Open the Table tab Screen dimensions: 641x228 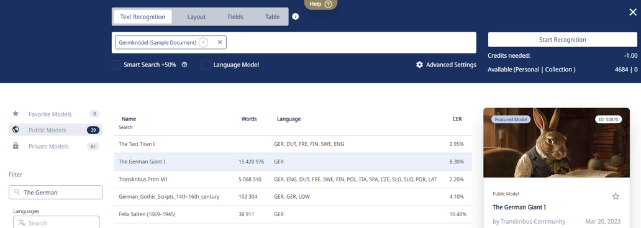tap(272, 17)
